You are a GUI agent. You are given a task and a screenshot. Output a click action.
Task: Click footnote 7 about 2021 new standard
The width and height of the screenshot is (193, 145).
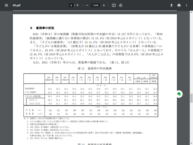point(45,138)
